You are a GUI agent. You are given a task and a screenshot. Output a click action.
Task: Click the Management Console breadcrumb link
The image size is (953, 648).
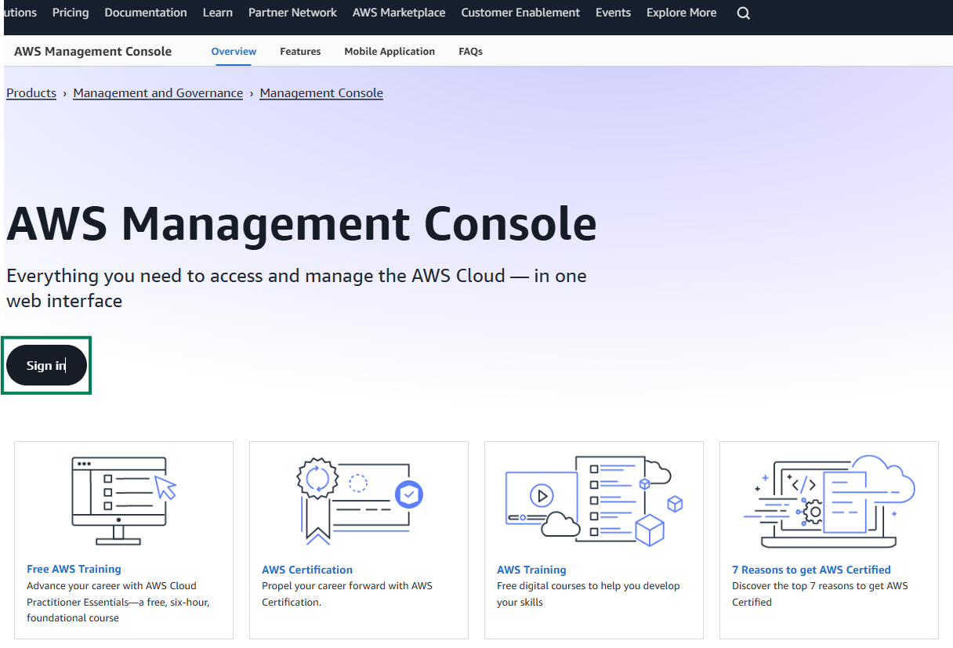click(321, 92)
